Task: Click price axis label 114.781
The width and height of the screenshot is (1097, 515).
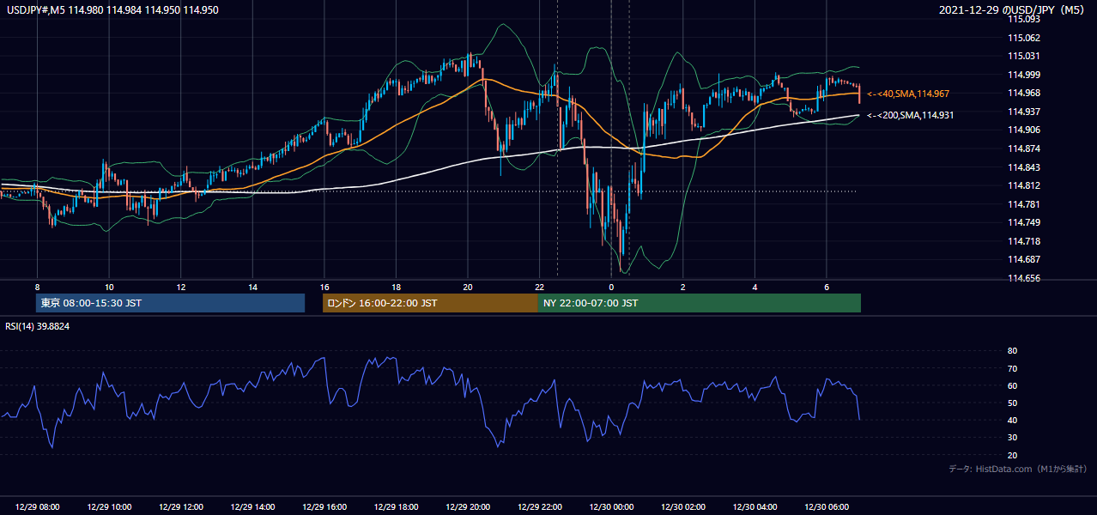Action: click(1024, 204)
